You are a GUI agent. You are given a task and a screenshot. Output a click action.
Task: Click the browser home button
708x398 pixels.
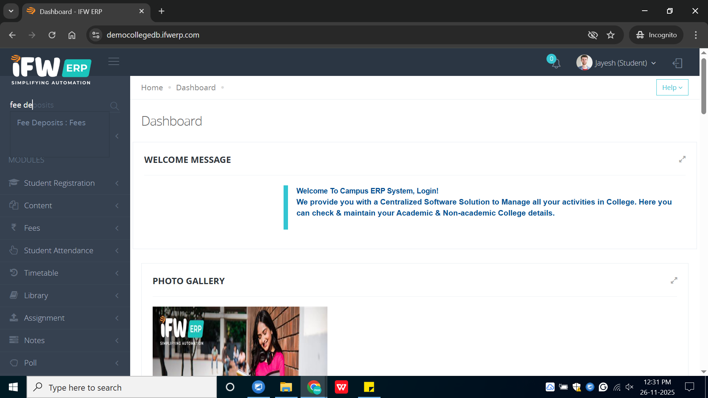72,35
